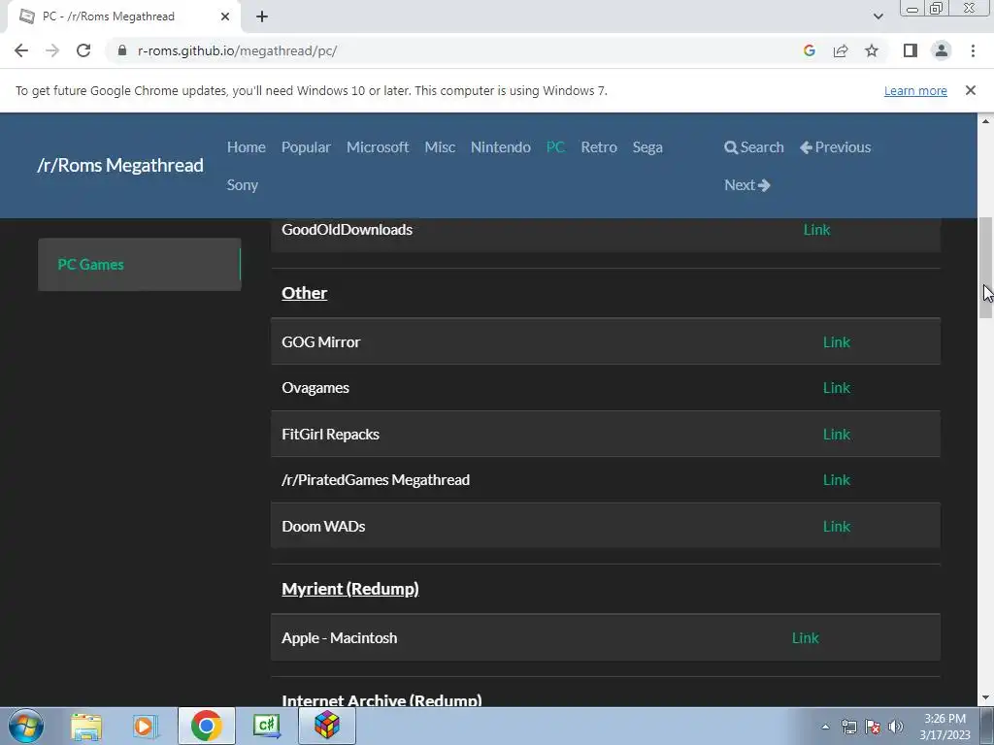Screen dimensions: 994x745
Task: Open media player from taskbar
Action: (144, 726)
